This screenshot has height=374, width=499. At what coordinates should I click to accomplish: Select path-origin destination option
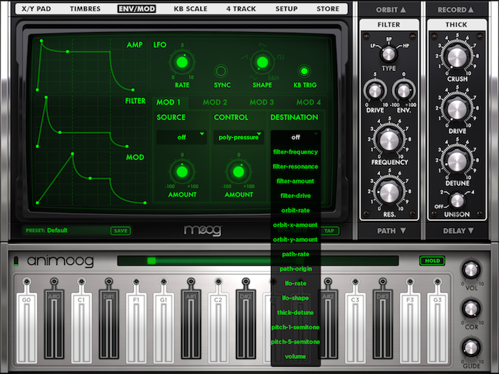click(296, 269)
